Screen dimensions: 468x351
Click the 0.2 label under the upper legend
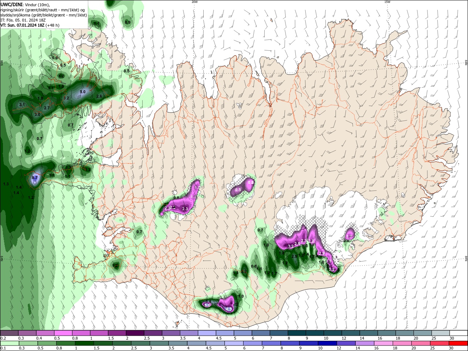point(3,338)
